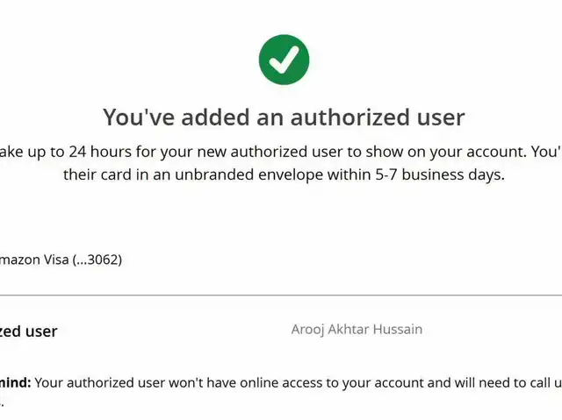Click the bold reminder label ending in "mind:"
Screen dimensions: 562x420
pyautogui.click(x=16, y=382)
